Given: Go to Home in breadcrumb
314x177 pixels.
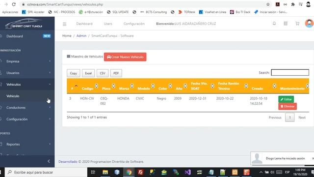Looking at the screenshot, I should click(x=67, y=36).
